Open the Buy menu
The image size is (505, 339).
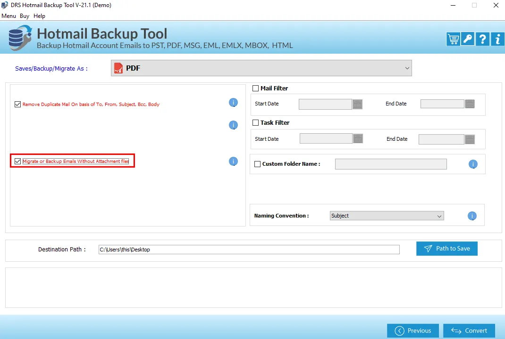(25, 16)
